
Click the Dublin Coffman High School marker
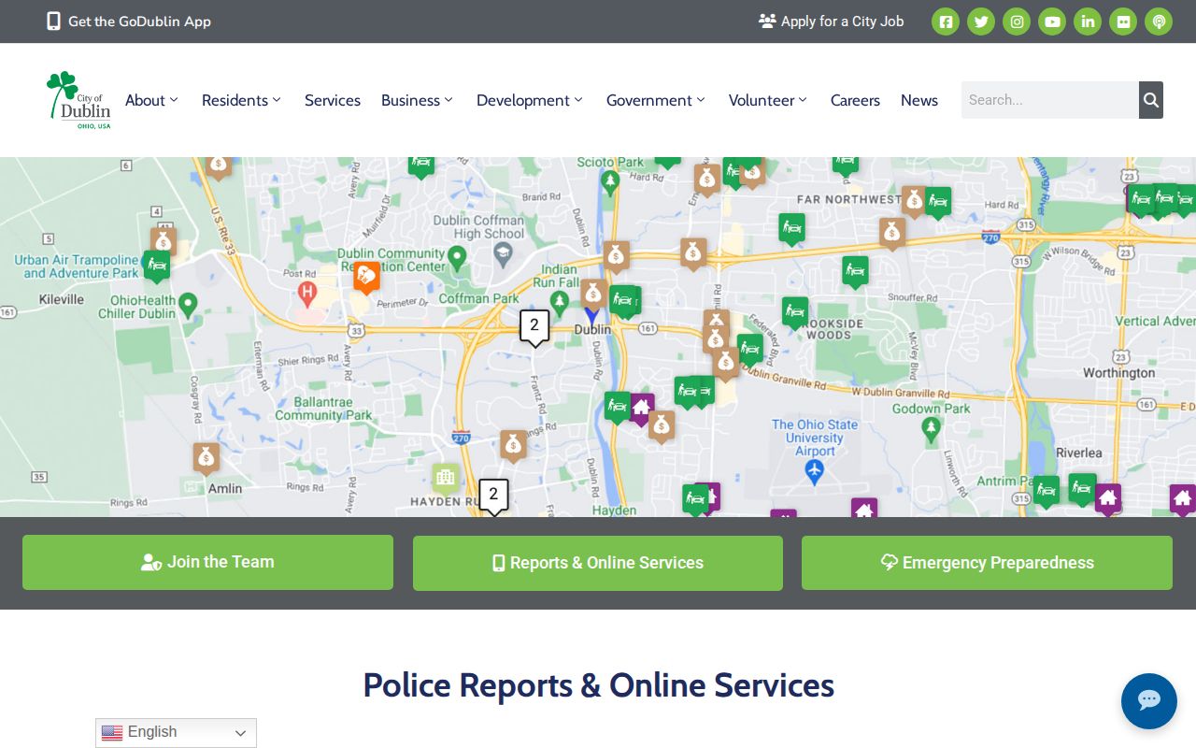[x=503, y=253]
